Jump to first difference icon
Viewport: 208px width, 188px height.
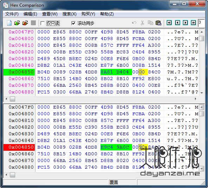click(x=169, y=23)
